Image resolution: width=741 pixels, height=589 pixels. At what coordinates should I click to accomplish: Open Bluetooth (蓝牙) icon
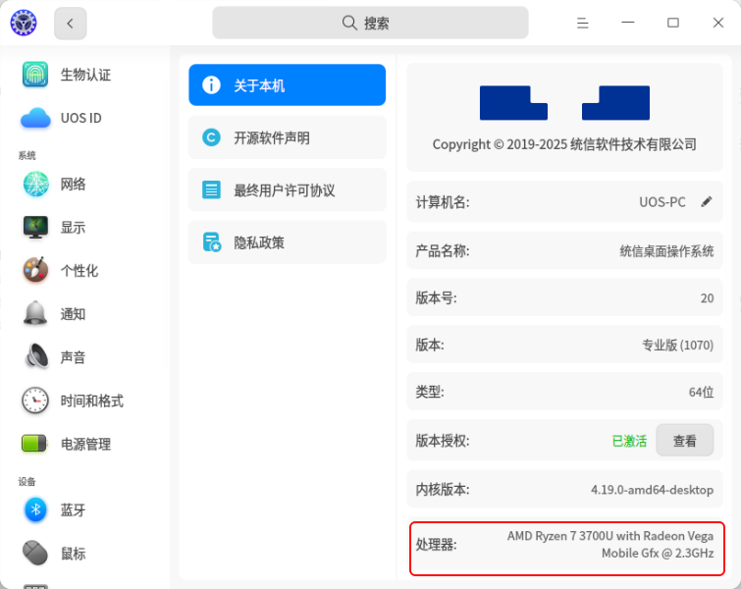(x=35, y=510)
